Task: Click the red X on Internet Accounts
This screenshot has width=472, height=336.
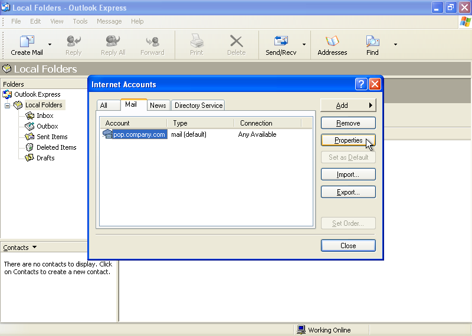Action: click(375, 84)
